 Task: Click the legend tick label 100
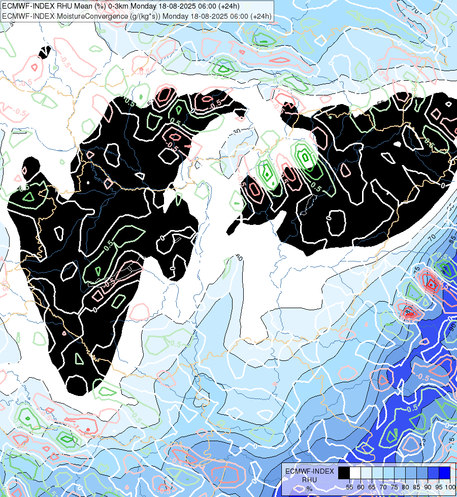click(x=450, y=487)
